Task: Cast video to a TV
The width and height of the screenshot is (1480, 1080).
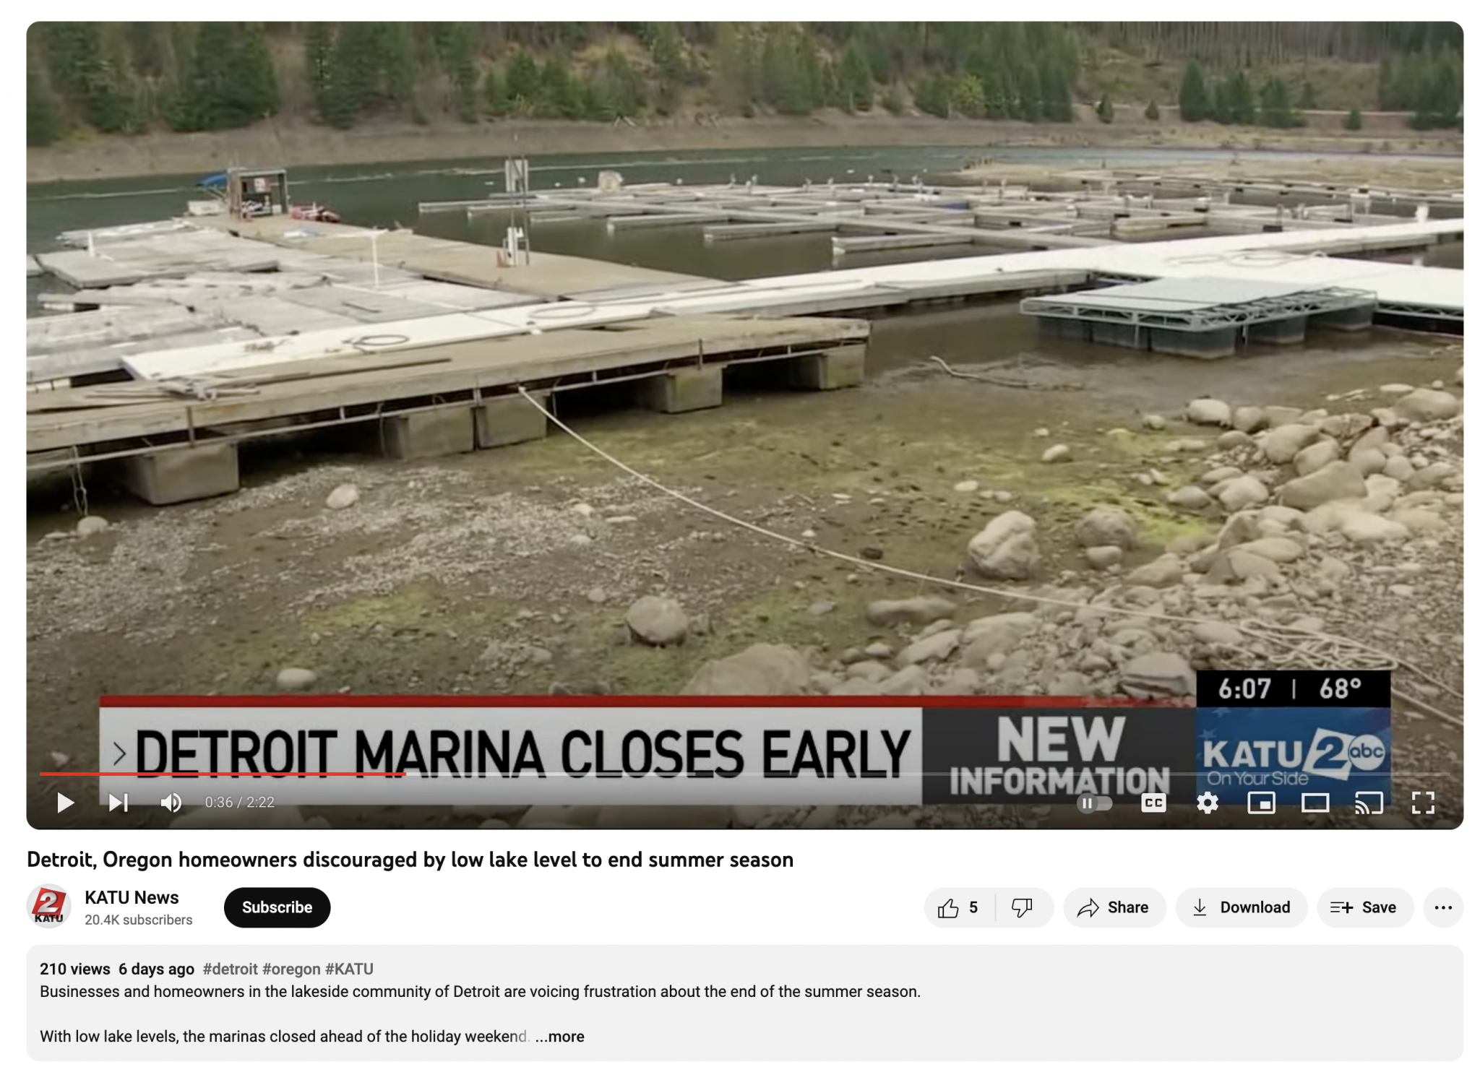Action: (x=1369, y=803)
